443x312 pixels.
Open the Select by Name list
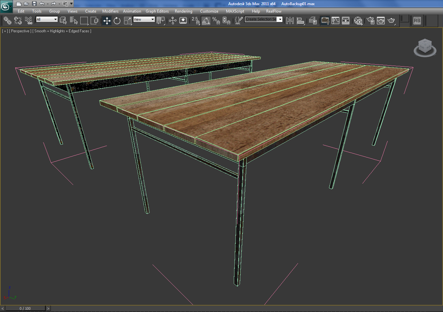(74, 21)
